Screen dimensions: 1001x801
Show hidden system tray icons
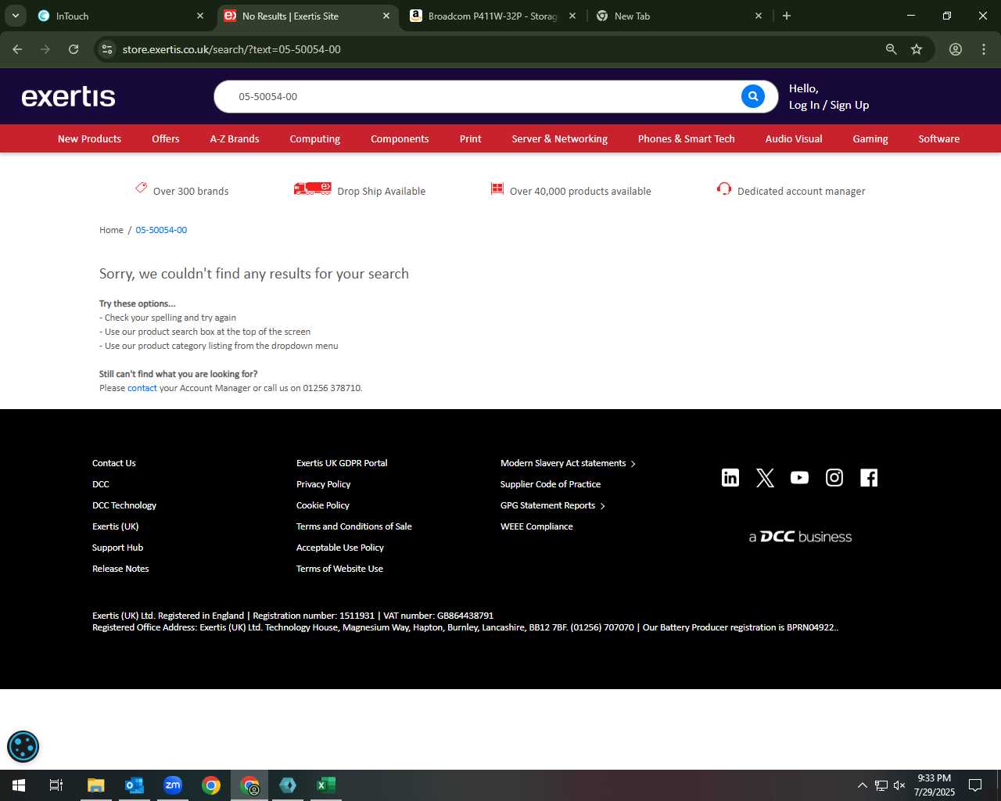[862, 785]
